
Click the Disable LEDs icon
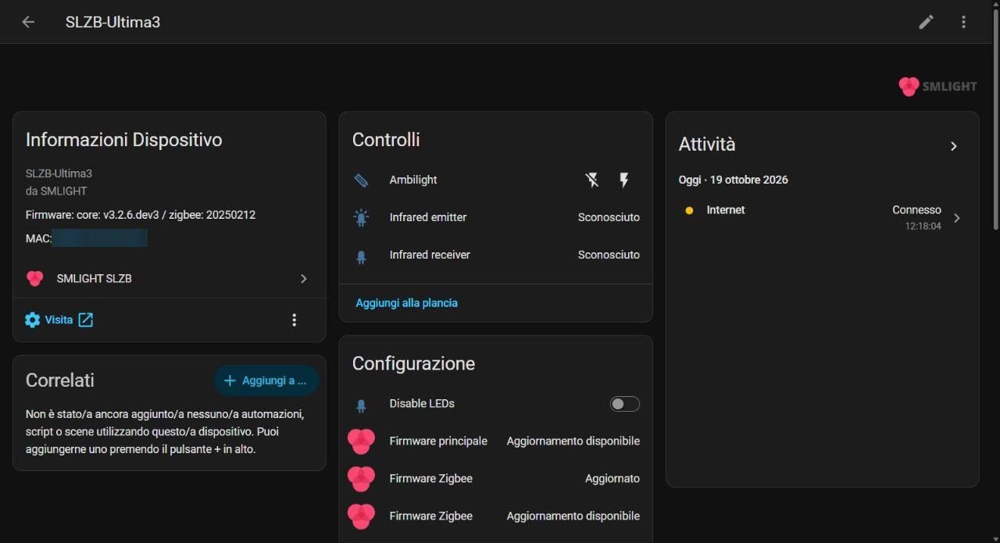tap(361, 405)
